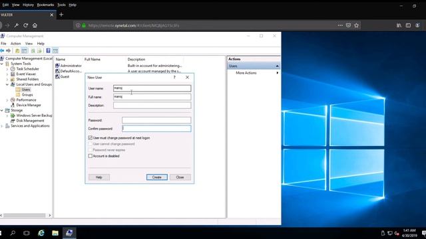This screenshot has height=239, width=426.
Task: Click the Firefox forward arrow
Action: point(7,25)
